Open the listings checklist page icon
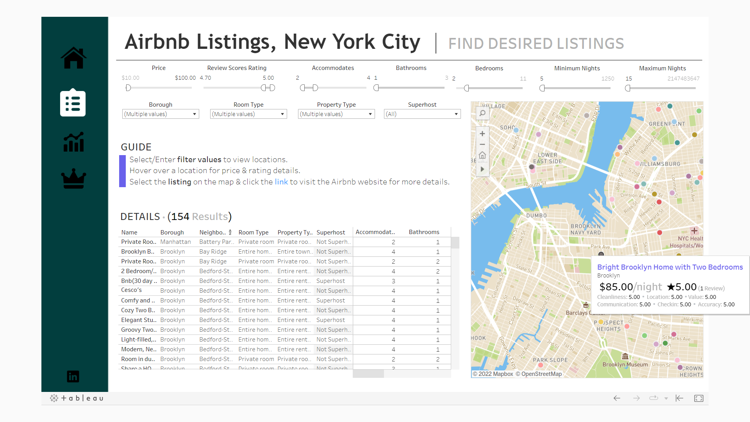 73,103
